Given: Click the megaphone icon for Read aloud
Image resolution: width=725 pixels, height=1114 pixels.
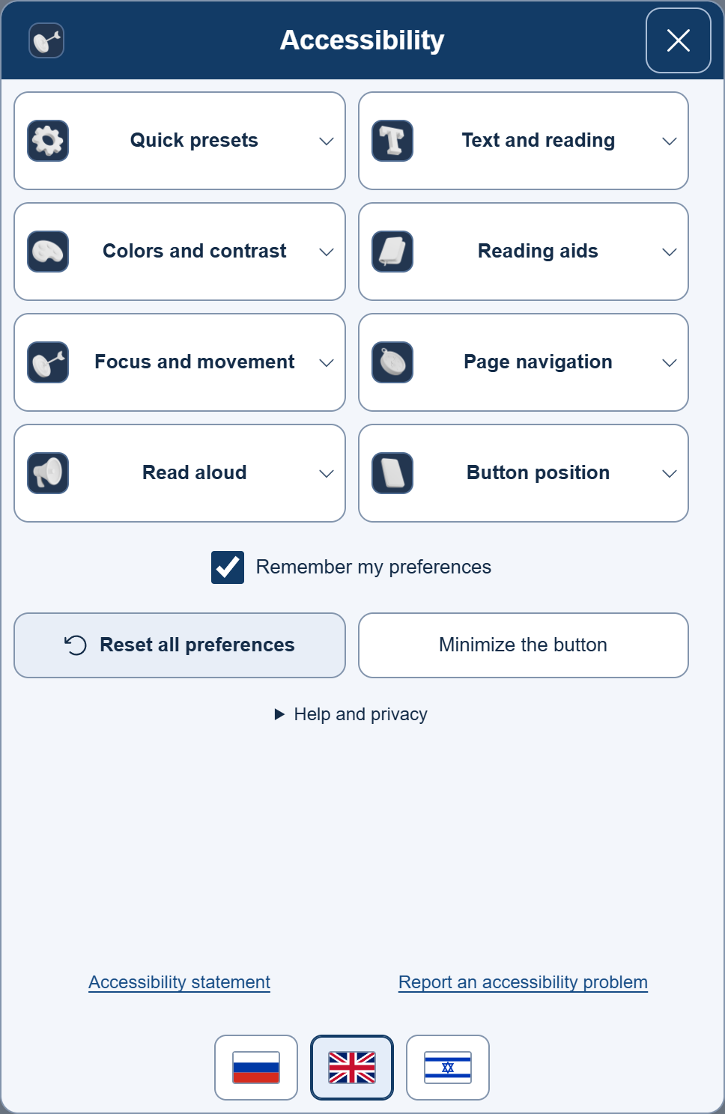Looking at the screenshot, I should [x=48, y=473].
